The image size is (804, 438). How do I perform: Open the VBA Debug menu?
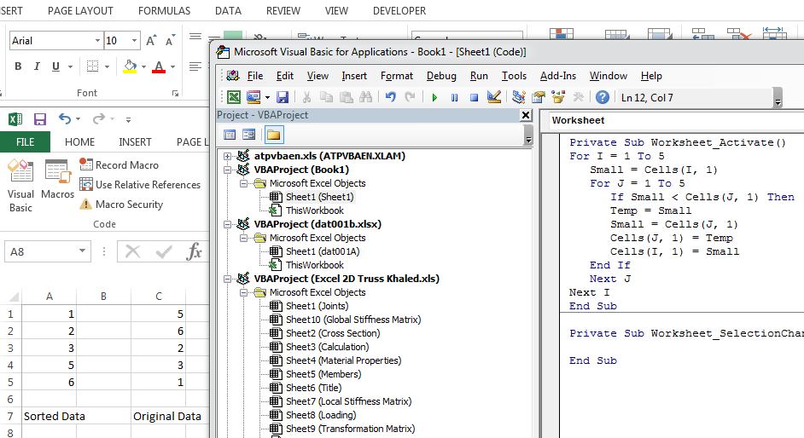tap(441, 76)
